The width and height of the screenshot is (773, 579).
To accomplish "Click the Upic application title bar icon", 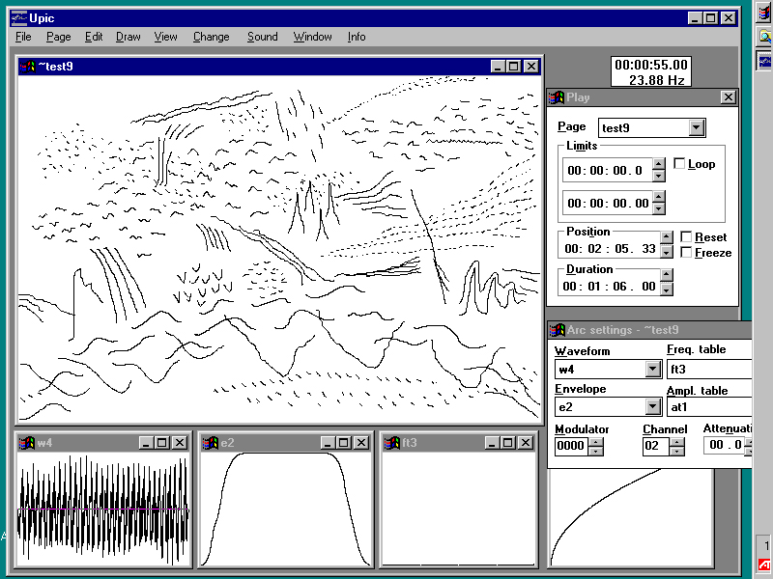I will coord(18,18).
